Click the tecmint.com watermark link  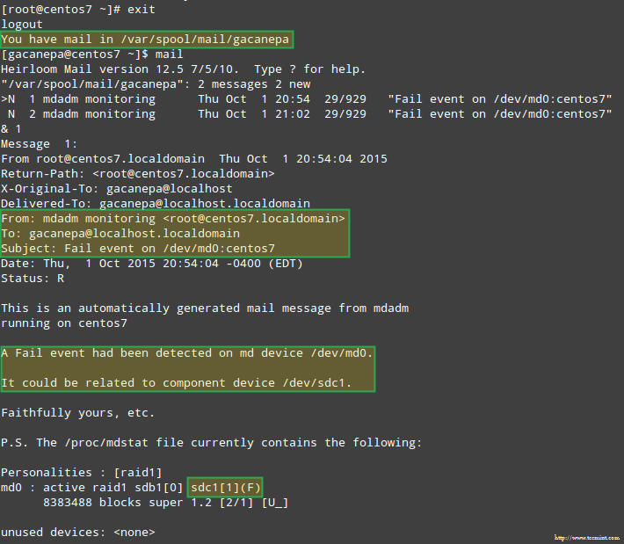[x=585, y=536]
